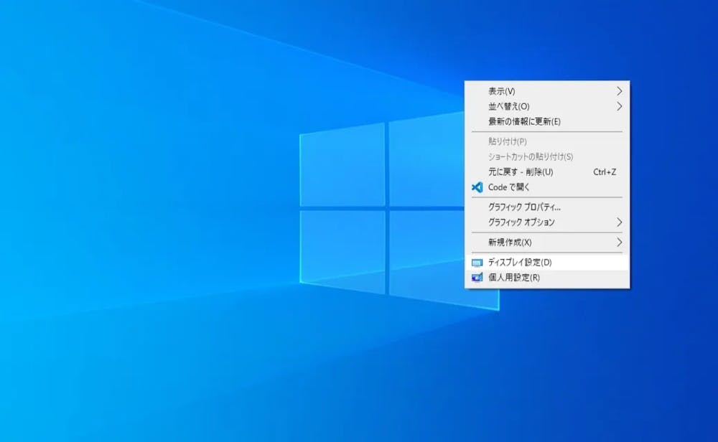Screen dimensions: 718x442
Task: Open the グラフィック オプション entry
Action: [546, 222]
